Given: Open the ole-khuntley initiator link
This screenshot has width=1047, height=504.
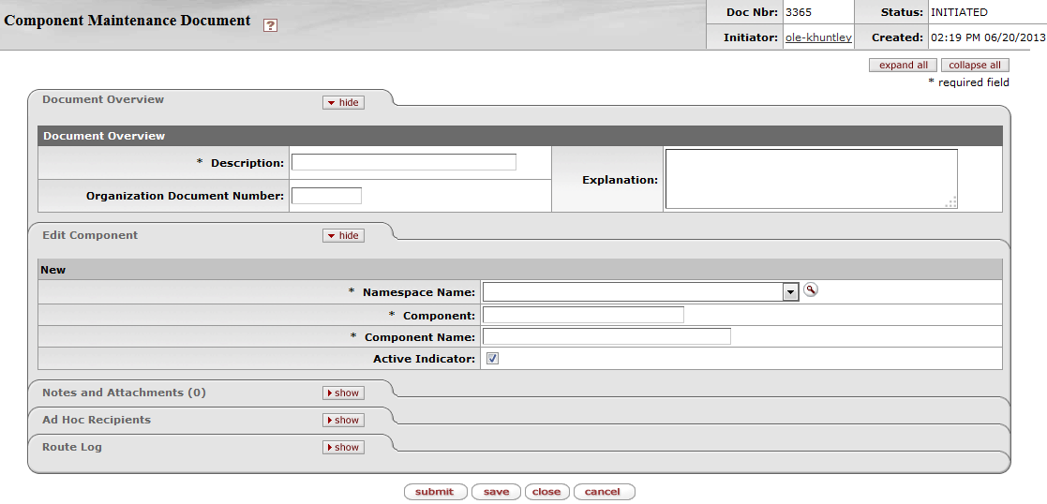Looking at the screenshot, I should click(817, 37).
